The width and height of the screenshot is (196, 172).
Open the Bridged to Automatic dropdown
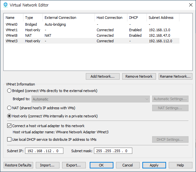pyautogui.click(x=91, y=99)
